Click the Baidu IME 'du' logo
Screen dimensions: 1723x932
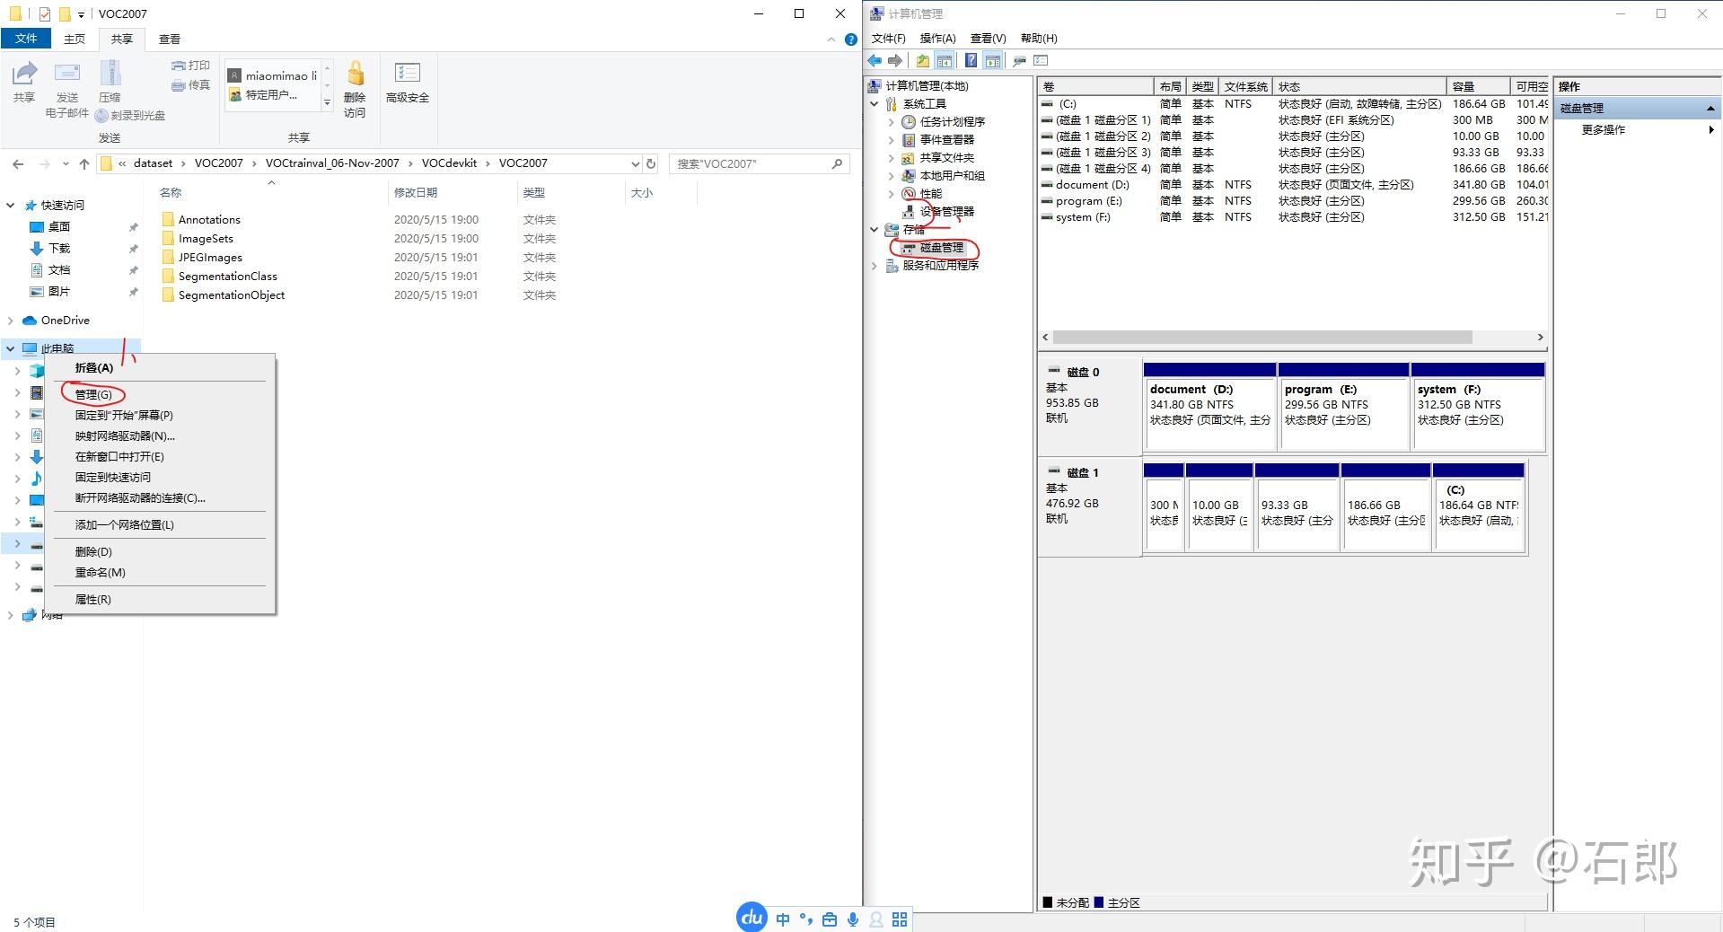[x=752, y=917]
